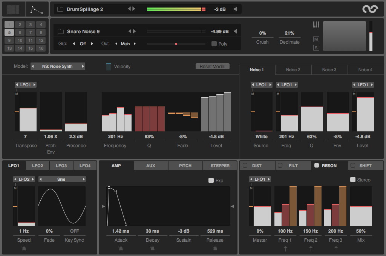Click the up arrow below Freq 1

(285, 248)
